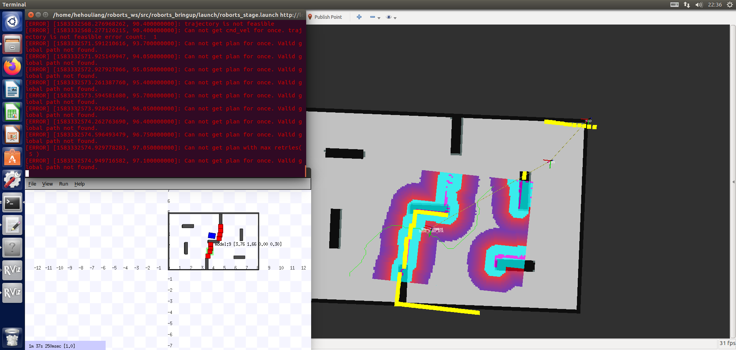
Task: Click the eye view options icon
Action: 389,17
